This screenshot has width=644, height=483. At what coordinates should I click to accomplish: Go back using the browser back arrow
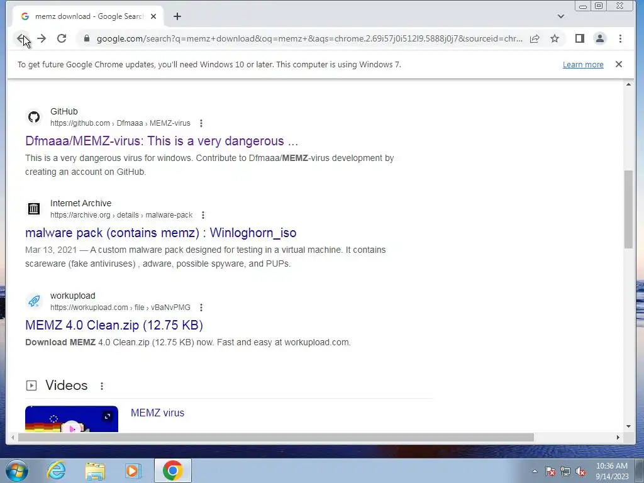click(x=21, y=38)
